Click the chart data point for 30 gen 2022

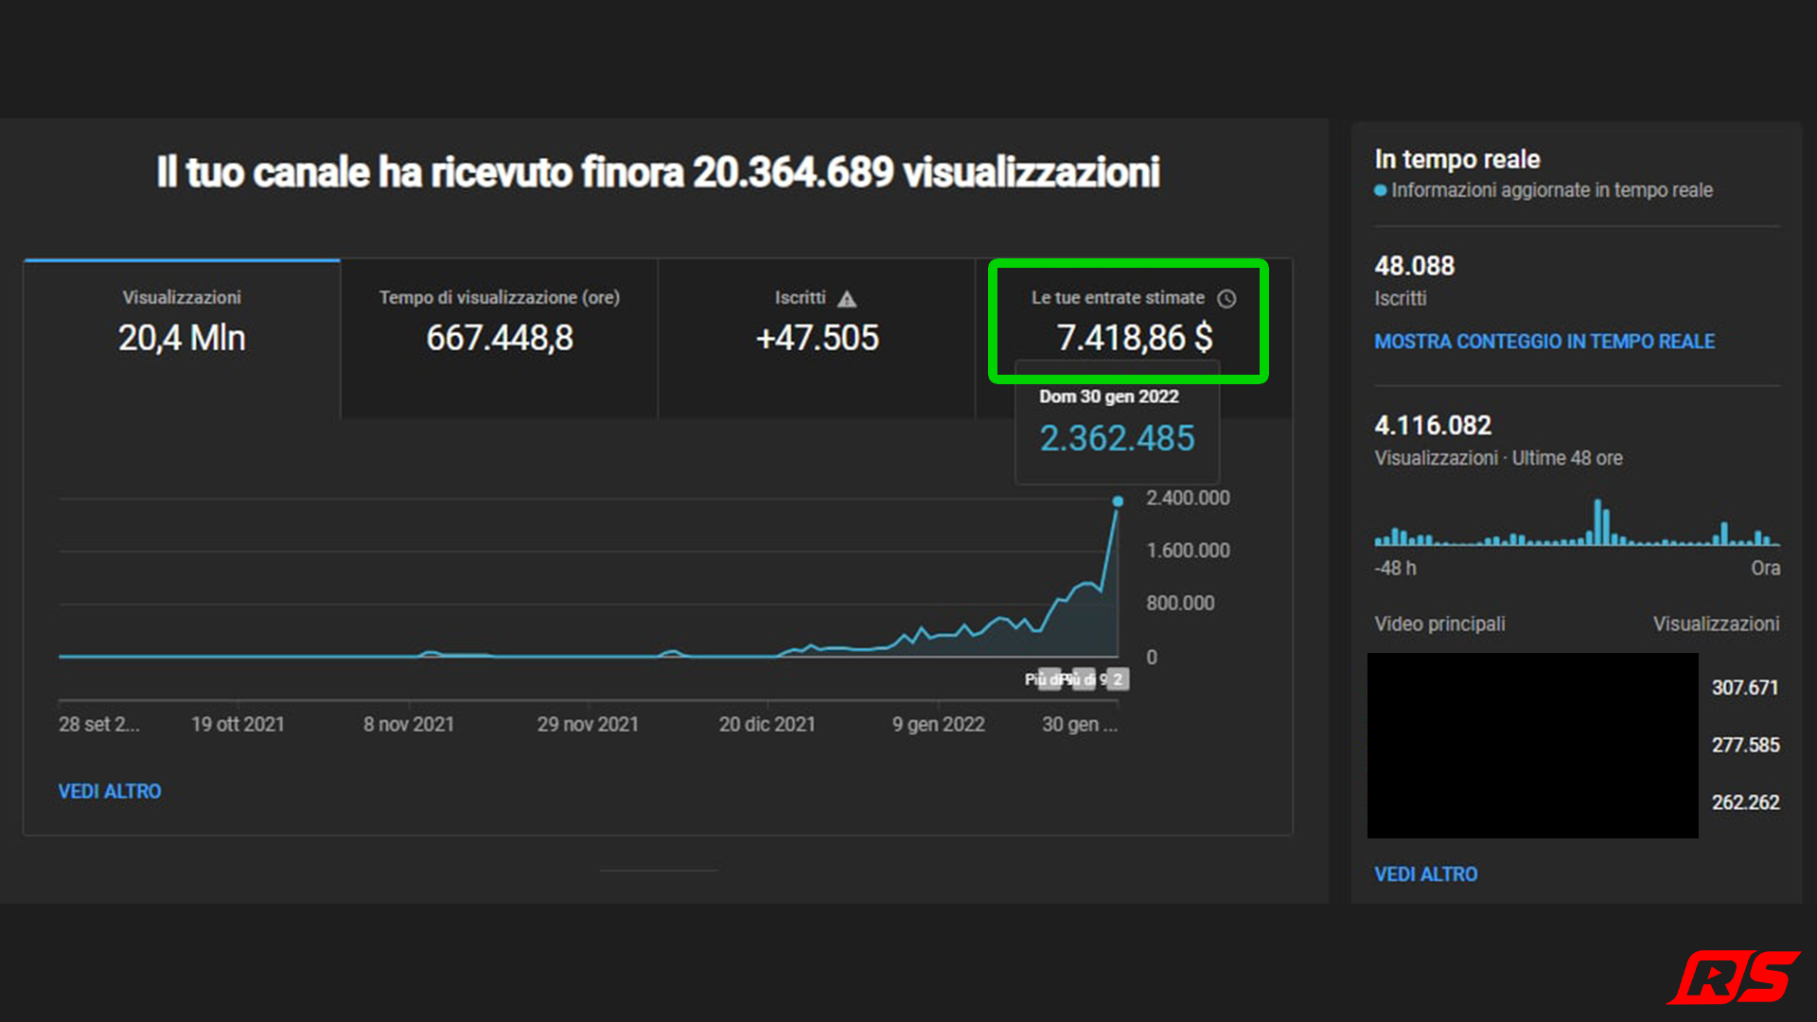pos(1118,501)
